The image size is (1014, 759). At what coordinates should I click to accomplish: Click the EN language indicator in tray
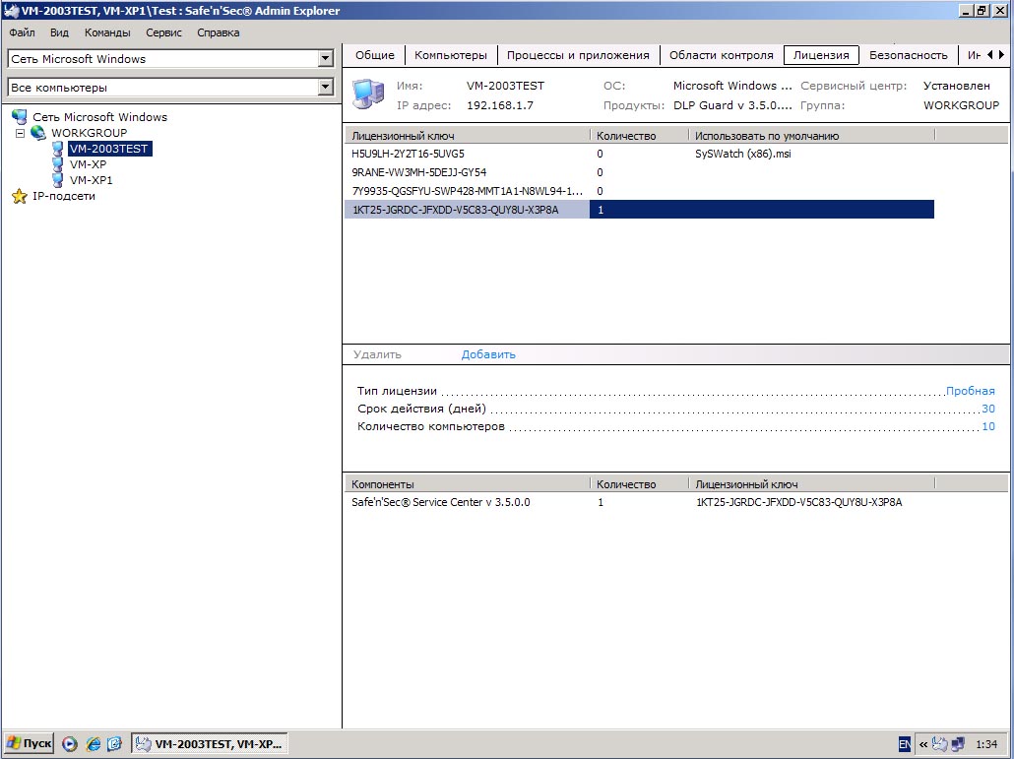[x=905, y=744]
